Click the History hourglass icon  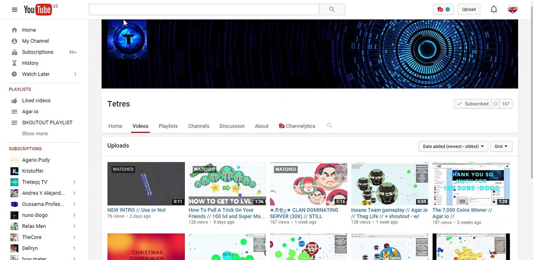coord(14,63)
